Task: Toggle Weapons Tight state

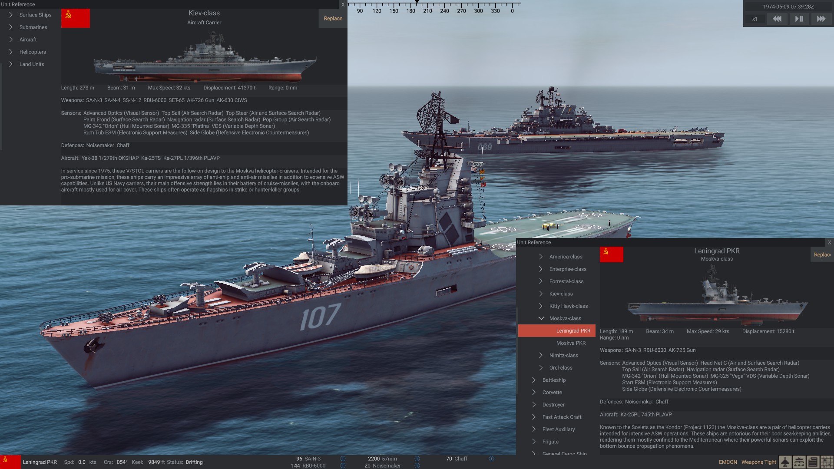Action: point(758,462)
